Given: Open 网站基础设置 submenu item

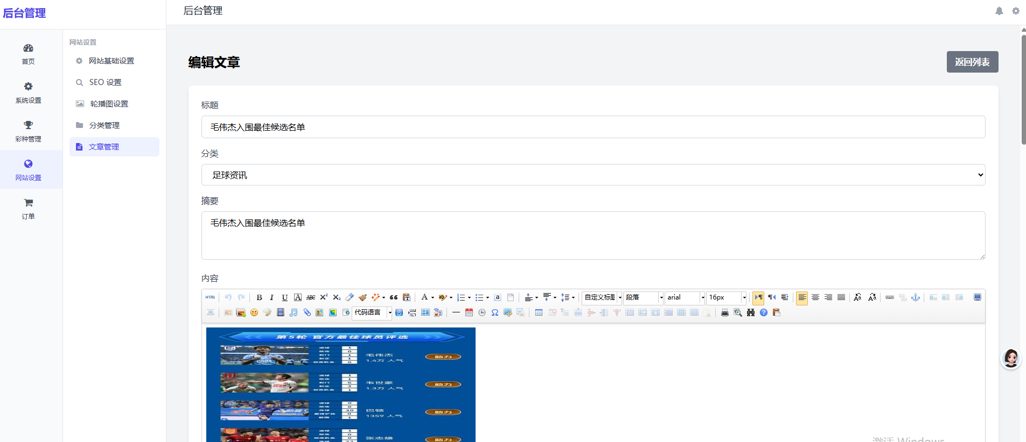Looking at the screenshot, I should (114, 61).
